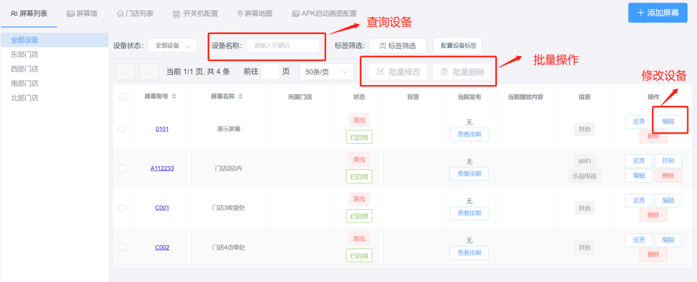Viewport: 697px width, 282px height.
Task: Click 离线 status of row C002
Action: pyautogui.click(x=359, y=238)
